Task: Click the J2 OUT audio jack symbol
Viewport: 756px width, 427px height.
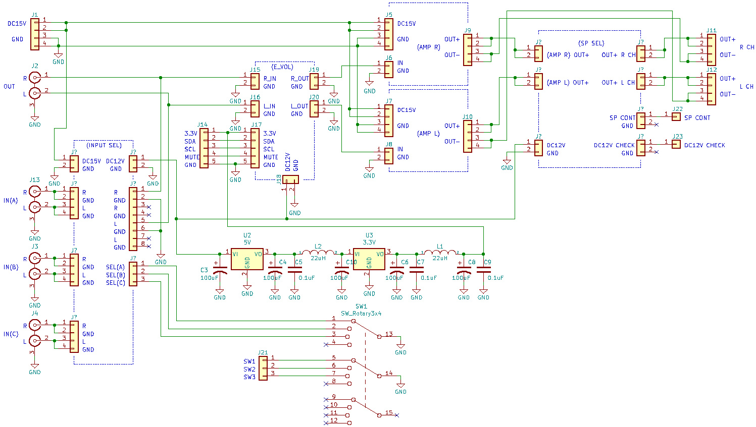Action: point(34,86)
